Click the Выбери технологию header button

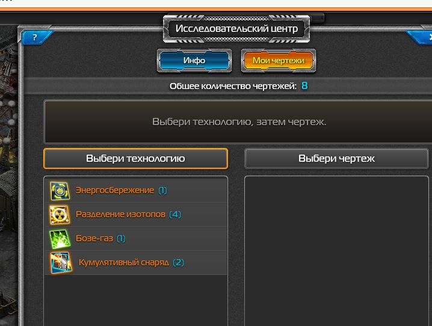pos(135,158)
